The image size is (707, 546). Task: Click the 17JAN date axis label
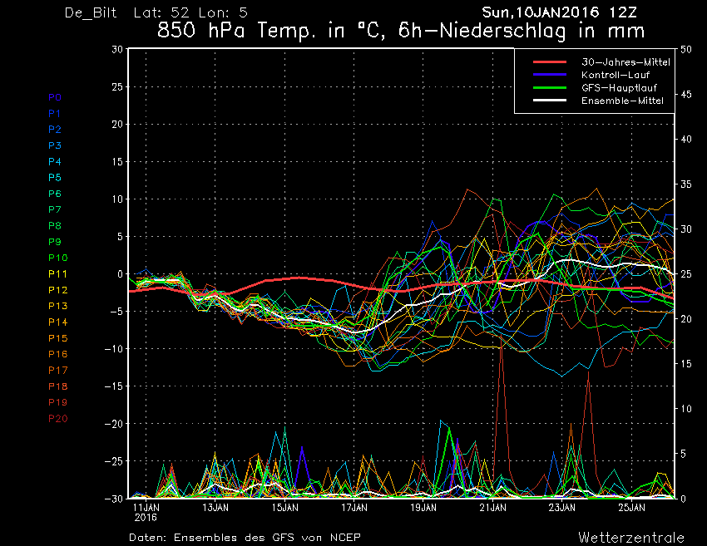point(354,508)
